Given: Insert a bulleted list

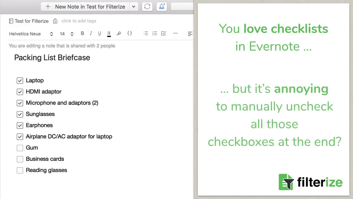Looking at the screenshot, I should tap(146, 33).
